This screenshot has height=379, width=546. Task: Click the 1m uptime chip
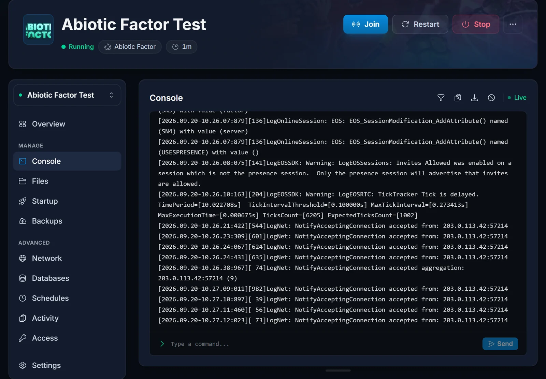(182, 47)
